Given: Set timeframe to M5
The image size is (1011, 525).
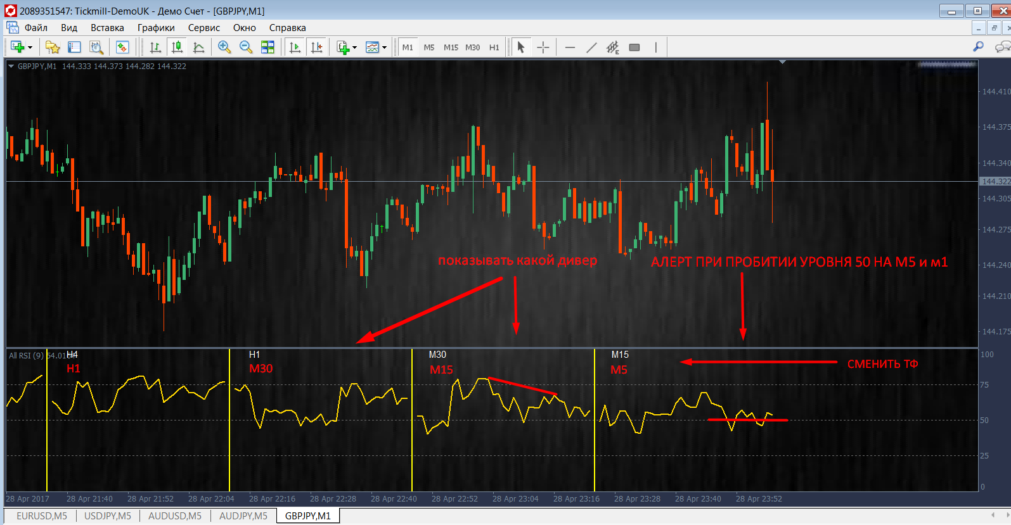Looking at the screenshot, I should pos(429,47).
